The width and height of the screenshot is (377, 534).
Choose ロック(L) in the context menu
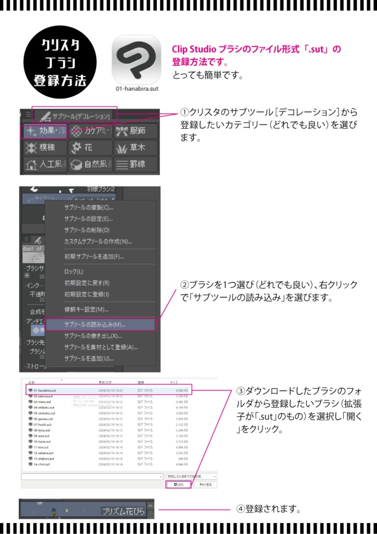point(100,271)
